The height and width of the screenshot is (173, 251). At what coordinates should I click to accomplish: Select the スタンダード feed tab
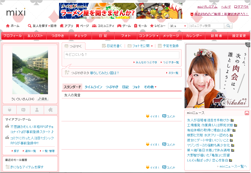[72, 87]
